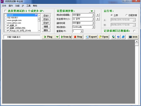Open the DOS command prompt button
This screenshot has height=106, width=141.
coord(133,37)
